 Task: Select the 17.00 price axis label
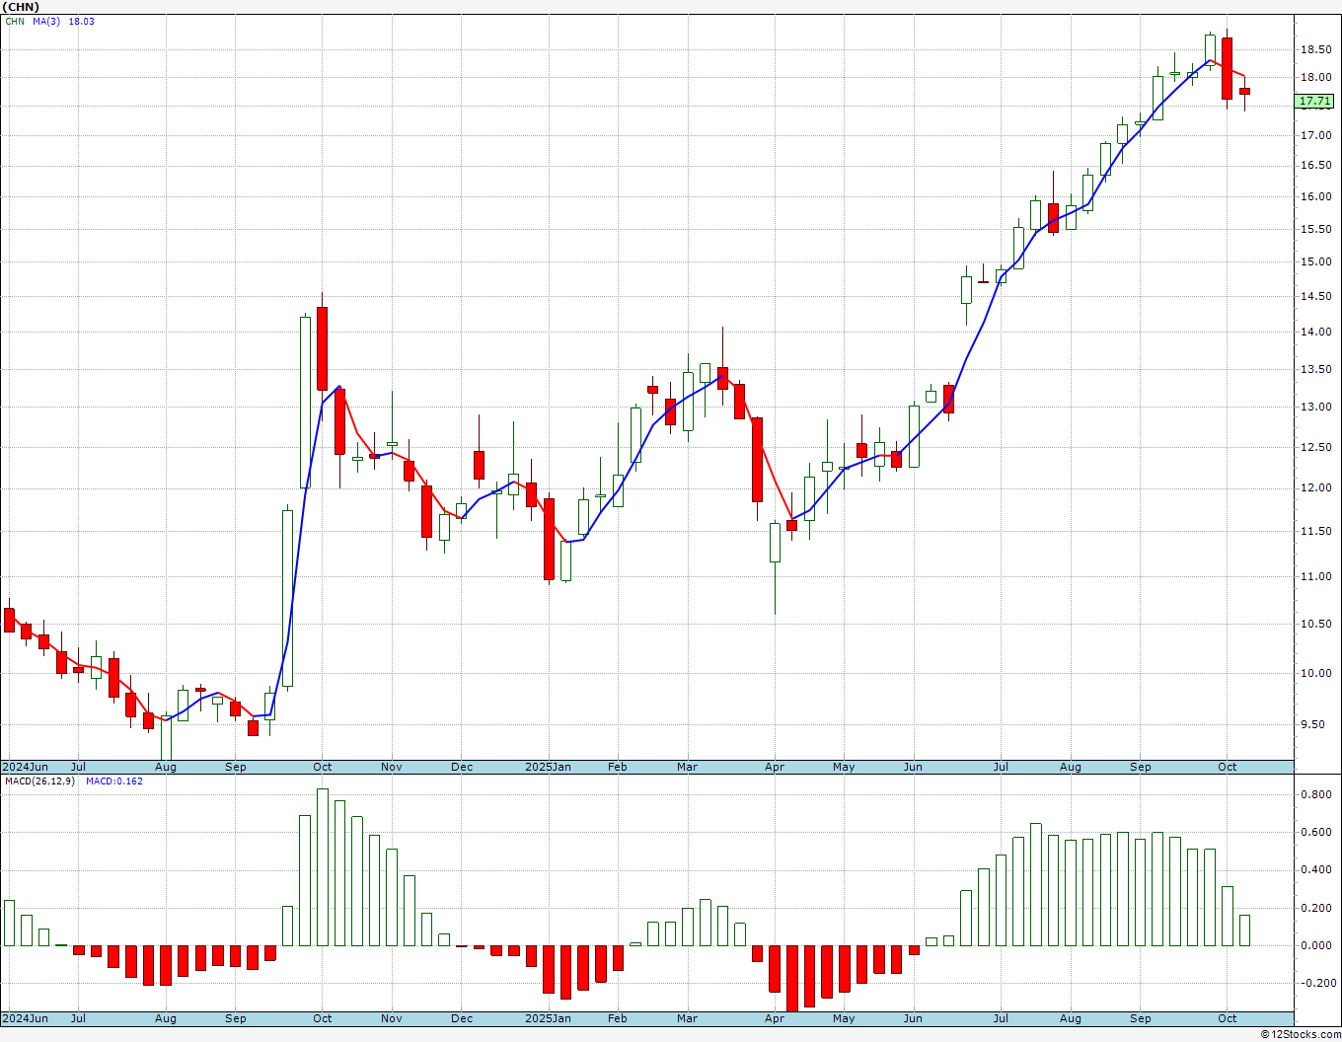click(1314, 135)
